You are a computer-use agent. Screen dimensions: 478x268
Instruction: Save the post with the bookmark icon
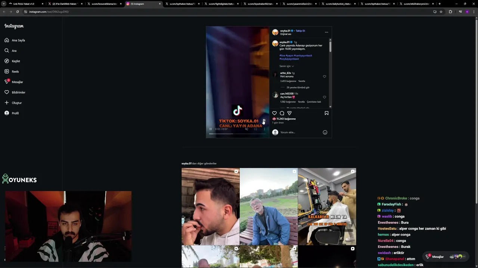coord(326,113)
